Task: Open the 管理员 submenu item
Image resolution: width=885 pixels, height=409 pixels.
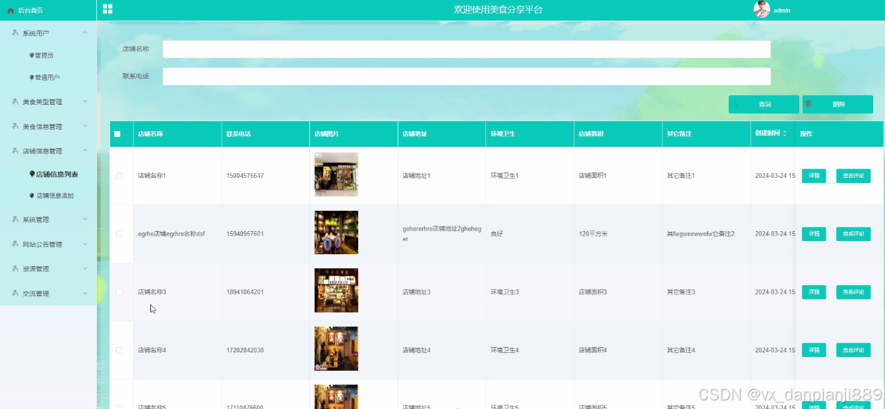Action: pos(44,55)
